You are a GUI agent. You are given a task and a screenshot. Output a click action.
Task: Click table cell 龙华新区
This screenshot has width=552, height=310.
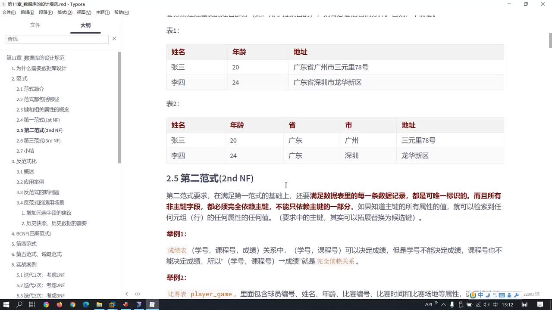tap(415, 155)
